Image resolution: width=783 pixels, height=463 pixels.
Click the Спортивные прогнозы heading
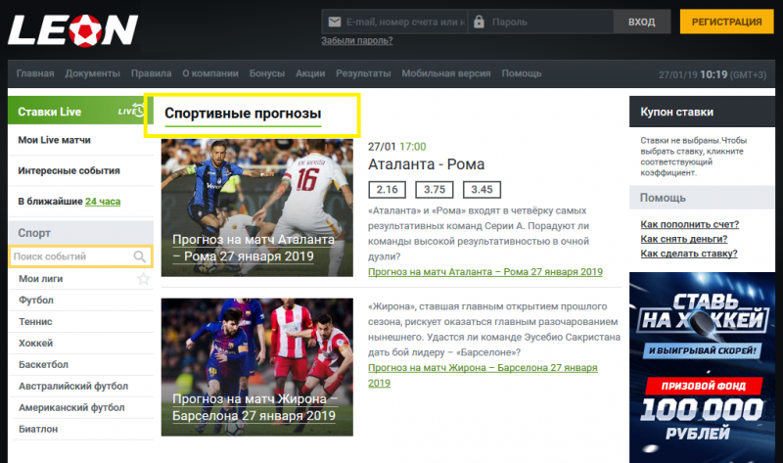click(243, 114)
